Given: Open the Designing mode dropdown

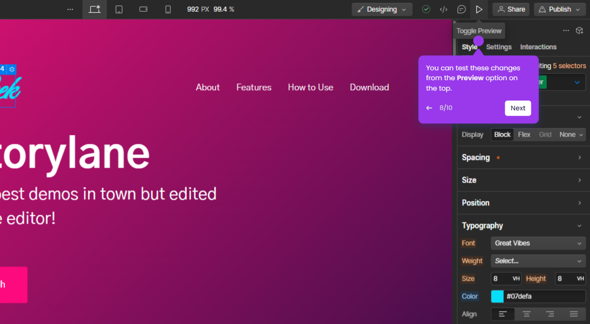Looking at the screenshot, I should tap(382, 9).
